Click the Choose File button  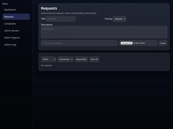coord(127,43)
